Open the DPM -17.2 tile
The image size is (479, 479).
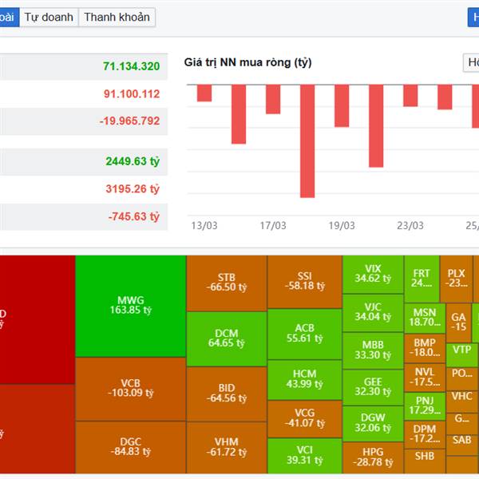click(425, 435)
